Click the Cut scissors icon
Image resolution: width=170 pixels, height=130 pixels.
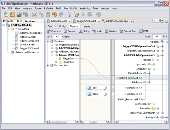point(34,14)
